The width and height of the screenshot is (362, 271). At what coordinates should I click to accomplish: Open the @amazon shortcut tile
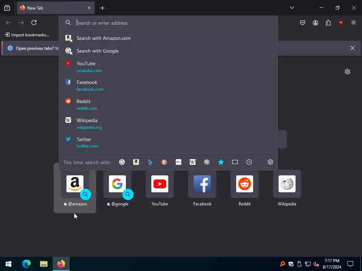coord(75,188)
